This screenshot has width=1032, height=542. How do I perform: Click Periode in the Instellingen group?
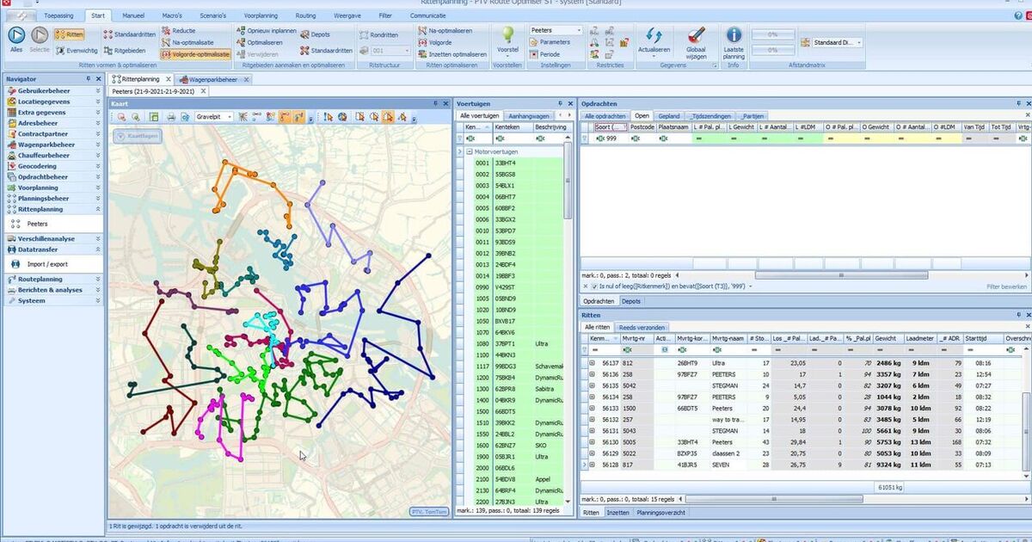coord(544,54)
